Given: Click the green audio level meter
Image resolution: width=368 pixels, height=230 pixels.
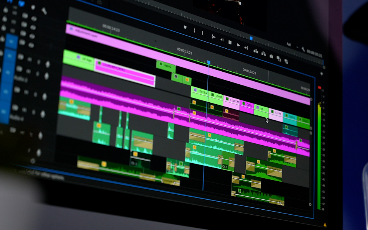Looking at the screenshot, I should pyautogui.click(x=319, y=156).
